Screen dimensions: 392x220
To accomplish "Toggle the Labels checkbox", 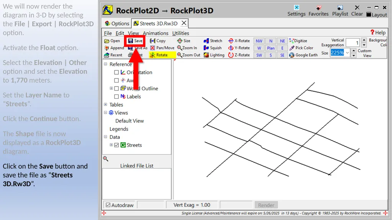I will click(116, 96).
